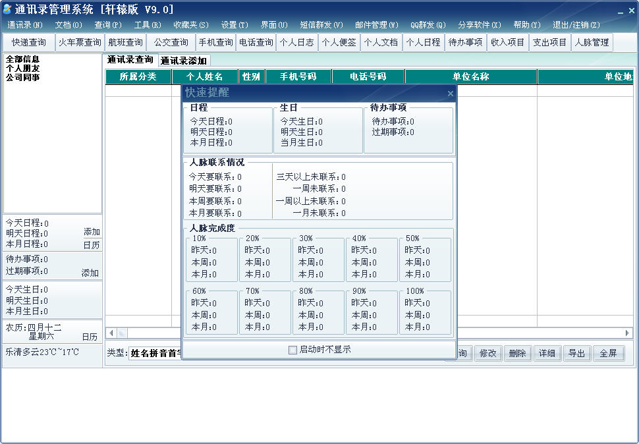
Task: Close the 快速提醒 popup dialog
Action: coord(451,94)
